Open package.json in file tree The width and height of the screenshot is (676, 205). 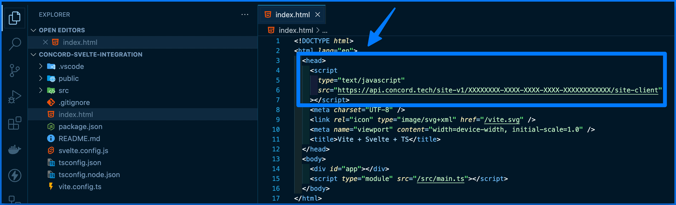point(80,127)
